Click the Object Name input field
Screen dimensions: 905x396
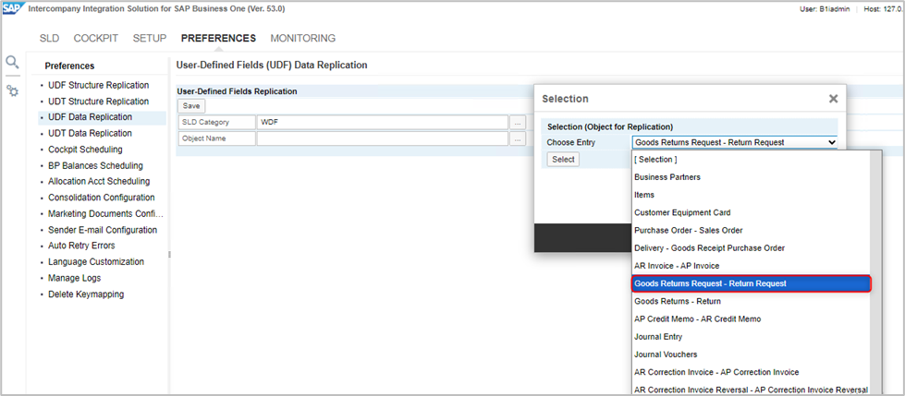click(x=382, y=138)
